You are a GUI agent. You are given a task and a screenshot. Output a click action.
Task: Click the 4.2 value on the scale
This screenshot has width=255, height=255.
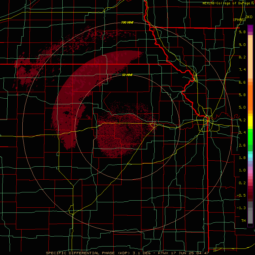[242, 120]
